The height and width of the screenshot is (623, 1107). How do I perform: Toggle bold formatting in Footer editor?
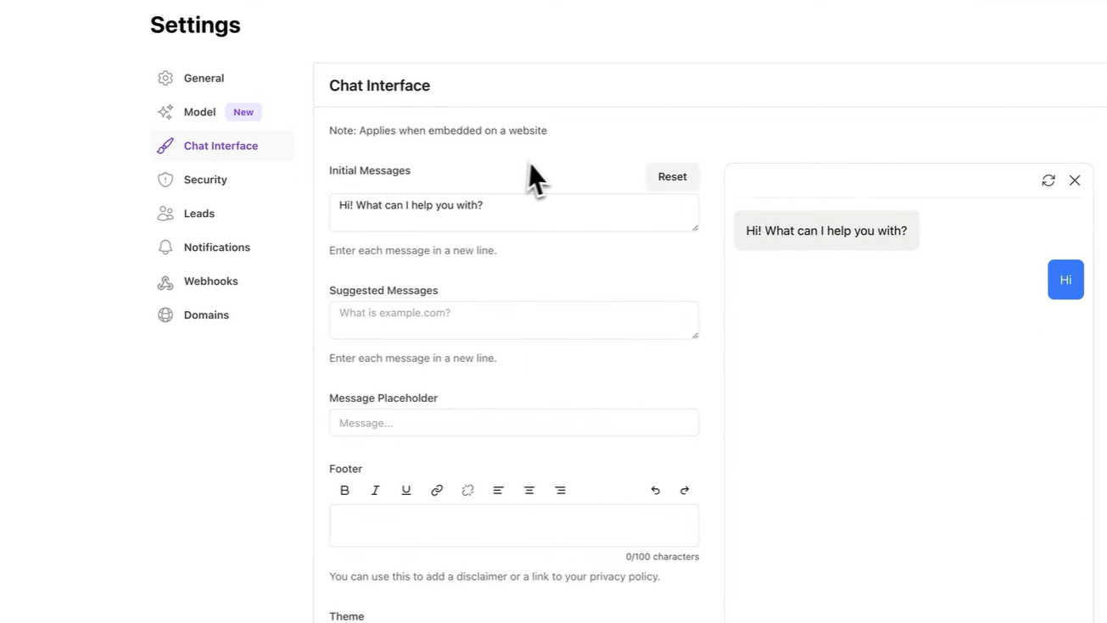344,490
